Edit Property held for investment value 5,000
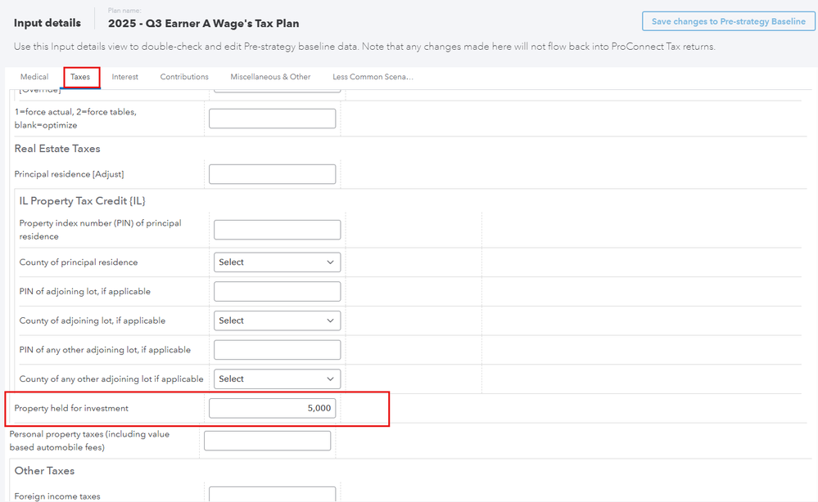Viewport: 818px width, 502px height. click(272, 408)
